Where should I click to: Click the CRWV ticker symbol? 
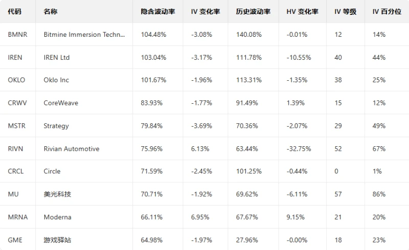tap(17, 103)
